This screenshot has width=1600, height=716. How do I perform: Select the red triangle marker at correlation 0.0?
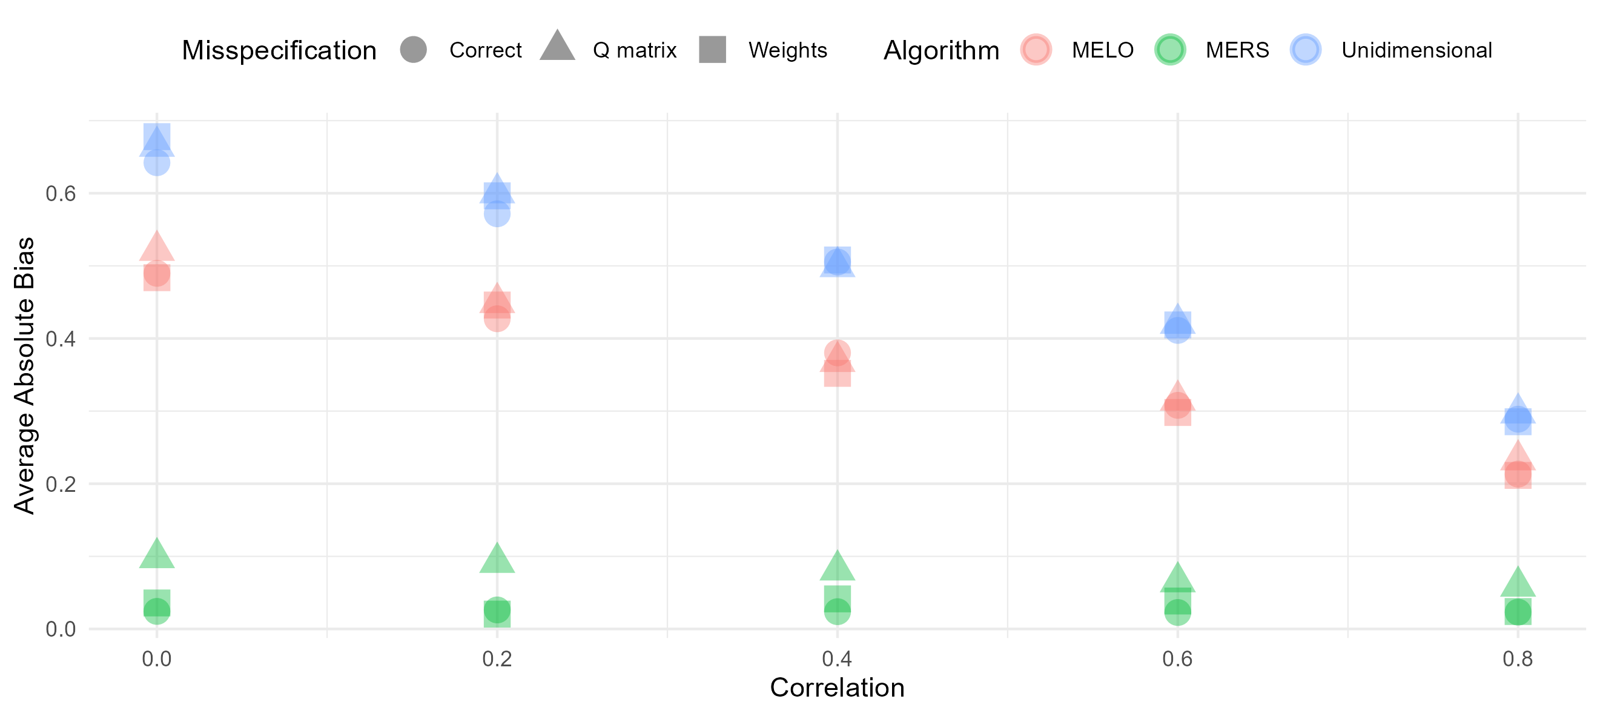(x=156, y=247)
